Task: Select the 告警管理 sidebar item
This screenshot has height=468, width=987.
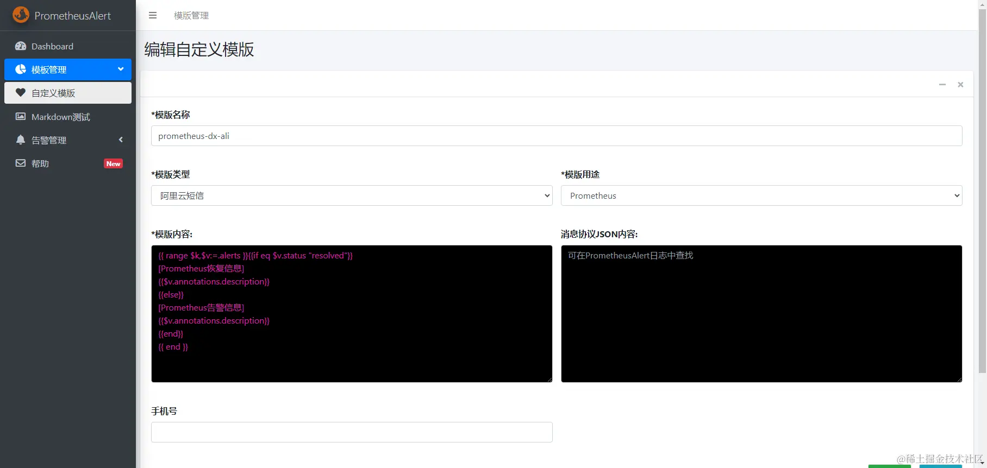Action: coord(68,140)
